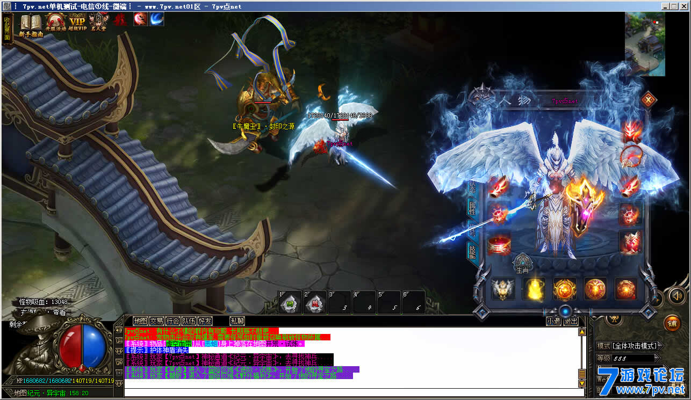Screen dimensions: 691x400
Task: Open the 开服活动 server event icon
Action: point(55,23)
